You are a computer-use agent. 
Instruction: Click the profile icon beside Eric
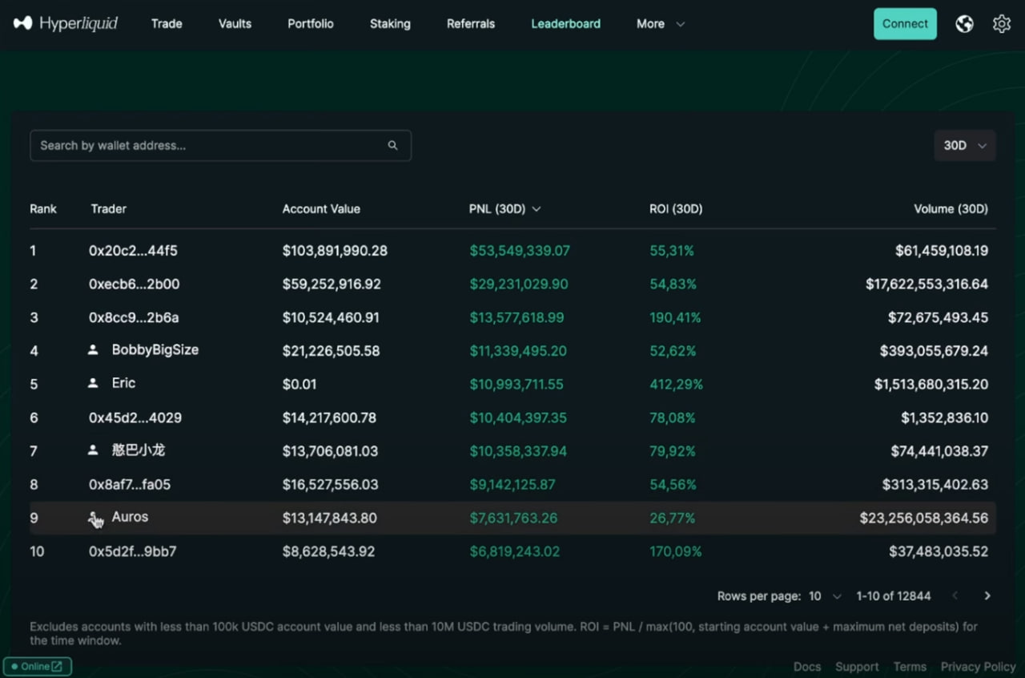(93, 384)
